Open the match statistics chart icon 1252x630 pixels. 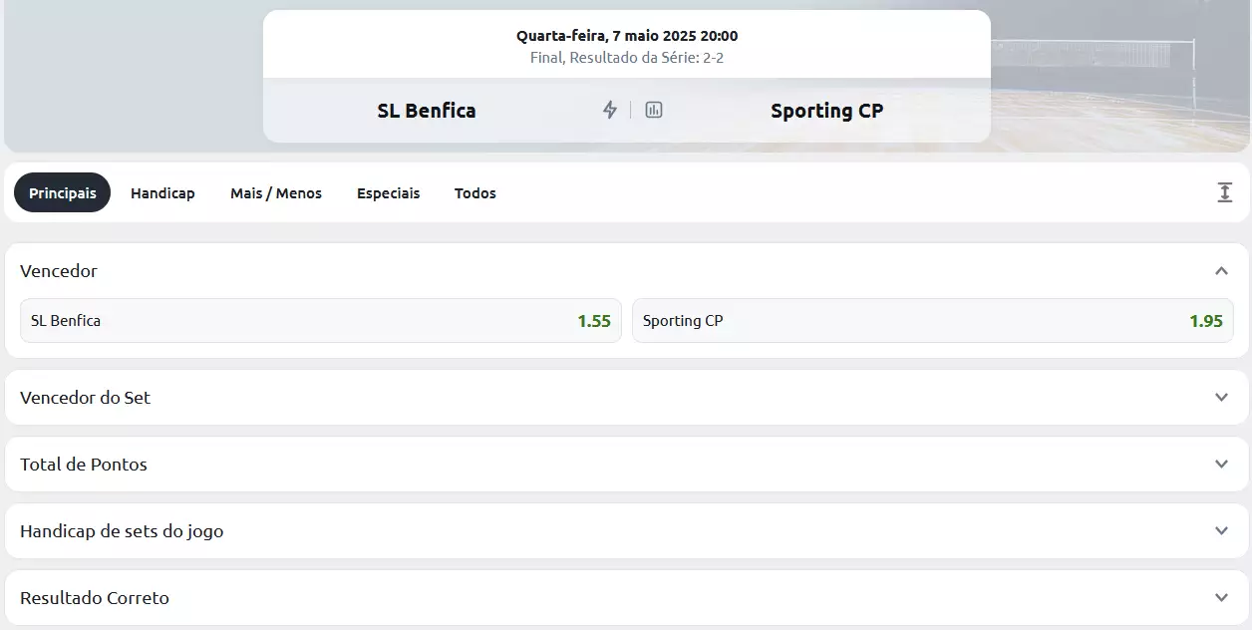[x=654, y=110]
